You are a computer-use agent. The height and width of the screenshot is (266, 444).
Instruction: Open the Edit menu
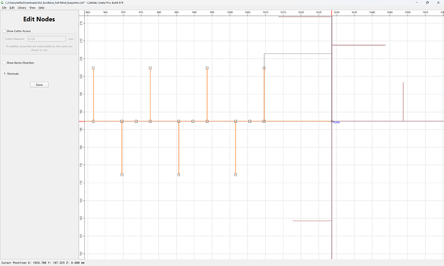(12, 8)
